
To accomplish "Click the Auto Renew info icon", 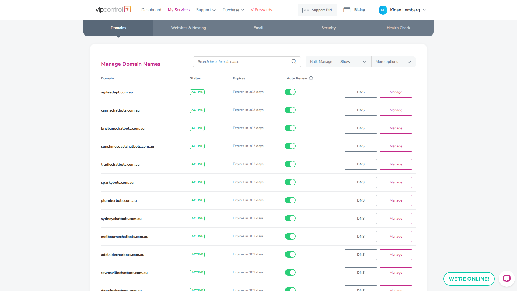I will click(x=311, y=78).
